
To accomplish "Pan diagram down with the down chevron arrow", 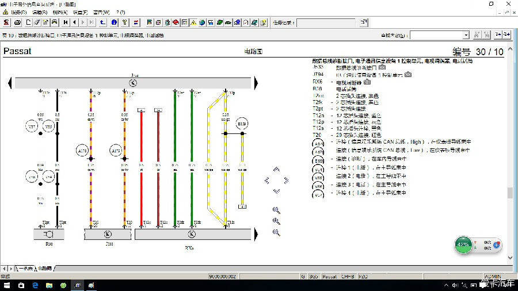I will pos(276,191).
